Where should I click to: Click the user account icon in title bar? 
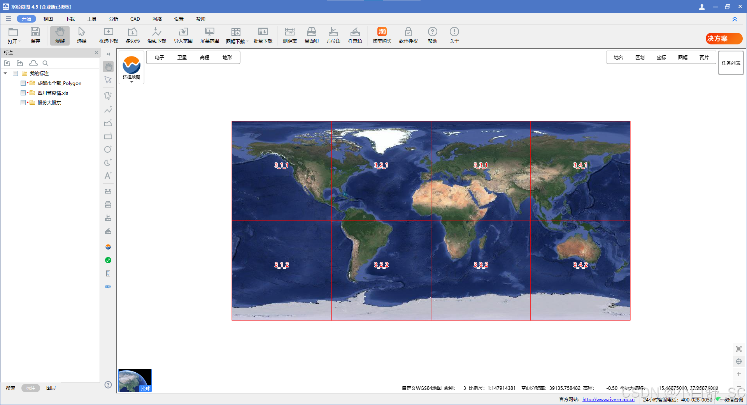(702, 7)
